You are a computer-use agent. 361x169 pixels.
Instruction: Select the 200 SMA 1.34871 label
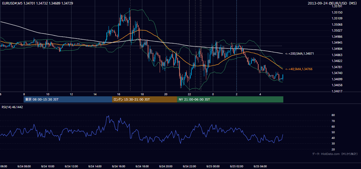tap(300, 54)
